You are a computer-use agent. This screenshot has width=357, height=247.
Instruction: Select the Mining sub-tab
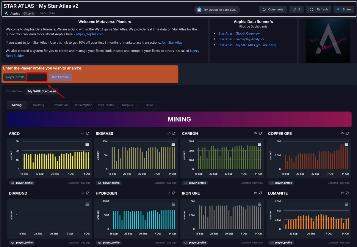click(17, 105)
